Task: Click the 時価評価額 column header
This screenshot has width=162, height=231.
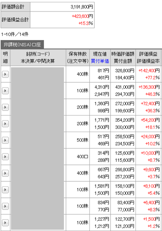Action: pyautogui.click(x=123, y=54)
